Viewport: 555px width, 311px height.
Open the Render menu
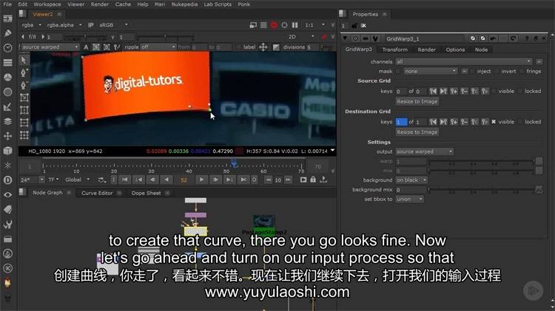(x=100, y=4)
